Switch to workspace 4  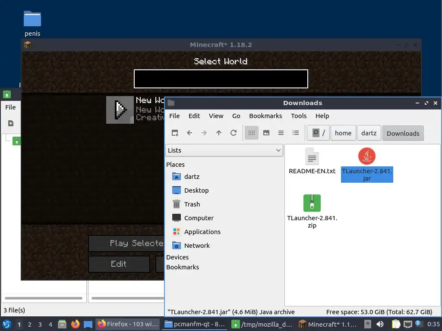pos(51,325)
